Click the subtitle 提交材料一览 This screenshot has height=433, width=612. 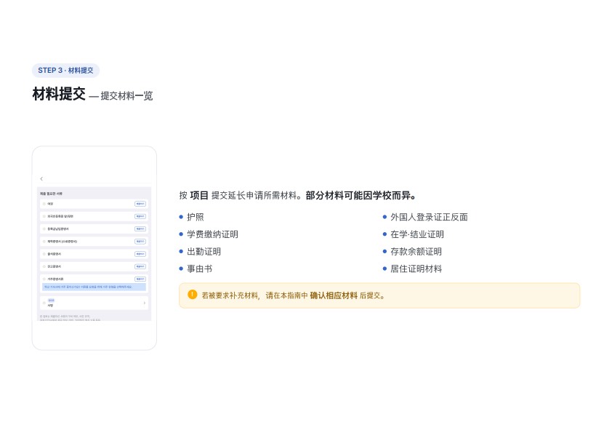(x=126, y=96)
